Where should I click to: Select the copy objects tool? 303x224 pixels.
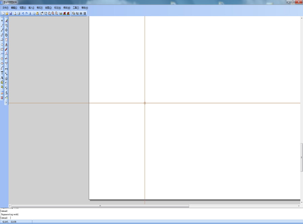coord(6,26)
